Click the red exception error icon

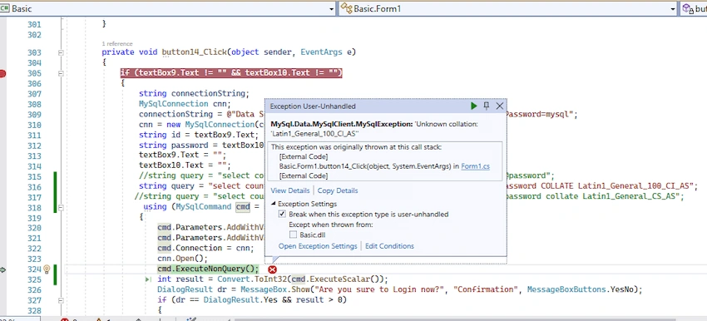(272, 269)
